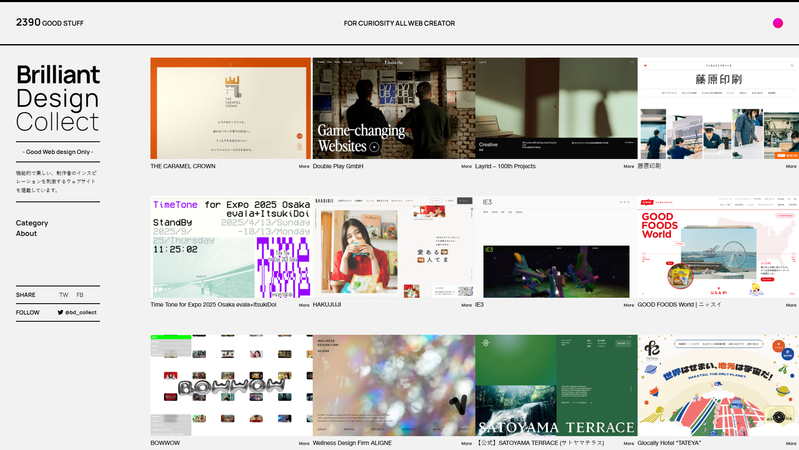Click the Double Play GmbH title text

point(338,166)
